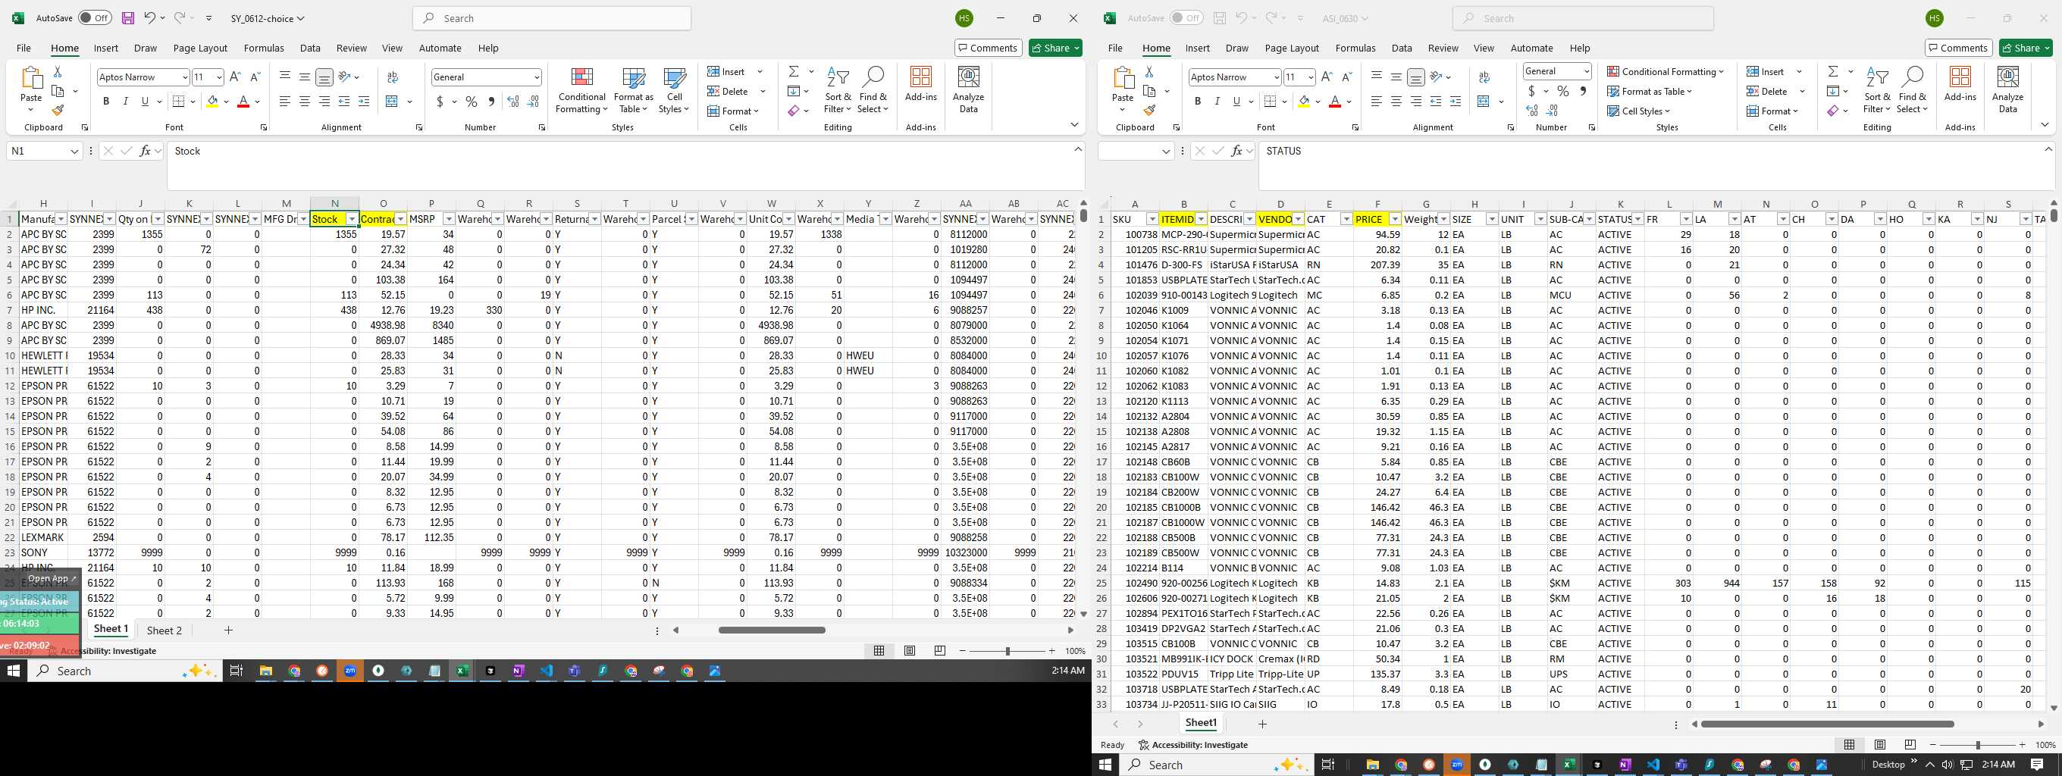Open General number format dropdown in SY_0612-choice
The image size is (2062, 776).
tap(536, 77)
